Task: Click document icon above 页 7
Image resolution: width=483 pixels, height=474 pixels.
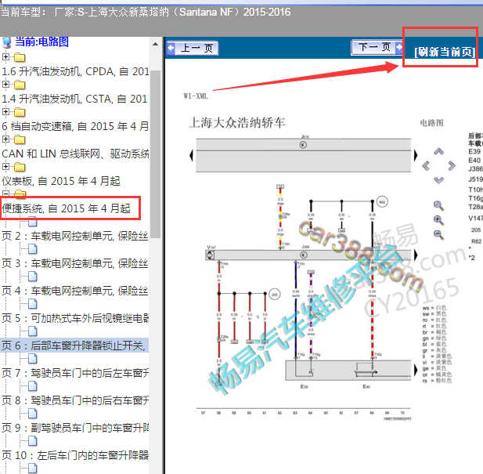Action: [33, 358]
